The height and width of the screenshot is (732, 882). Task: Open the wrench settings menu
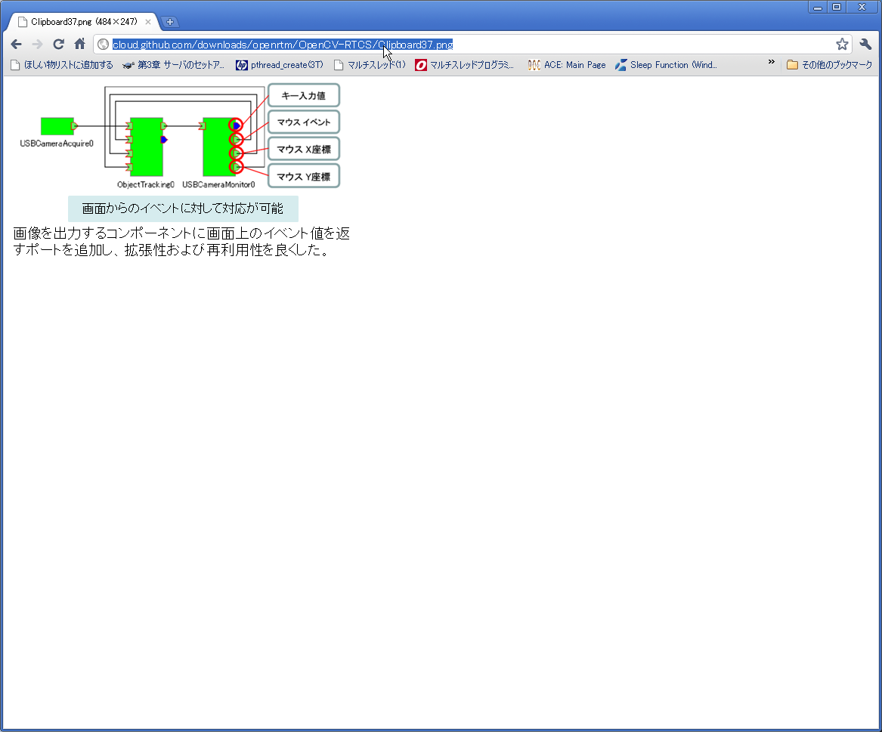865,45
